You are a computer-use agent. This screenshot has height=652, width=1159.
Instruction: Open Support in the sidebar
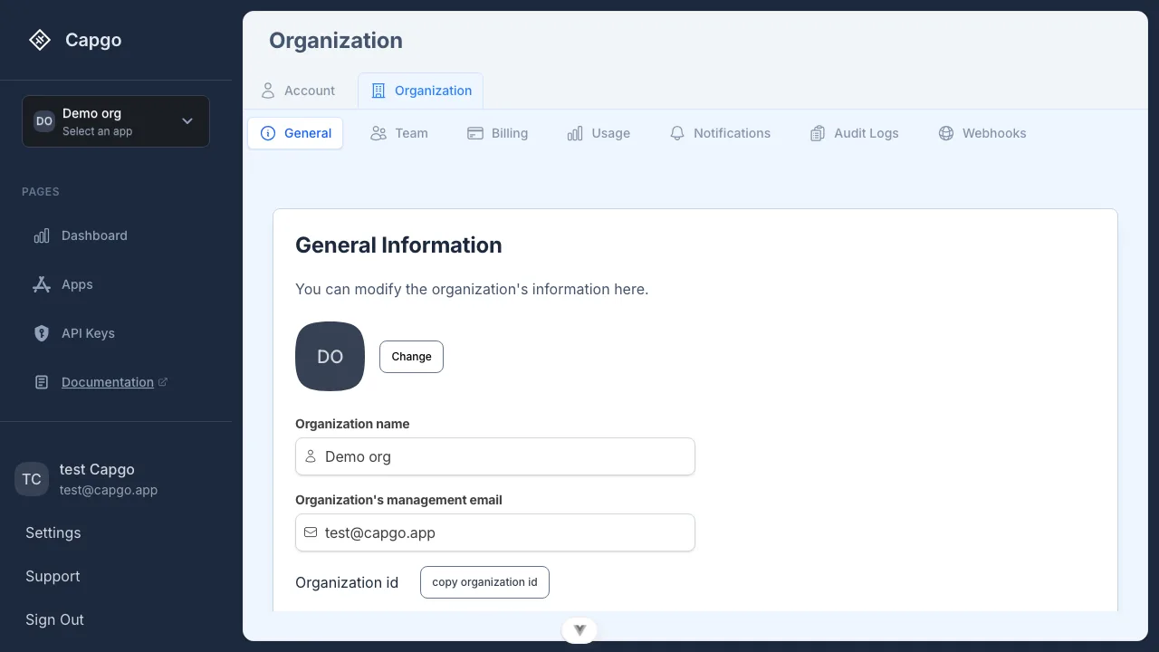[53, 576]
